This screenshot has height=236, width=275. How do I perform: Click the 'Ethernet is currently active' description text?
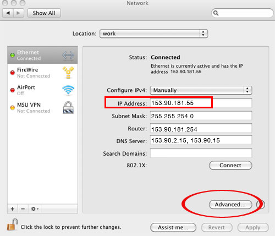click(x=197, y=69)
